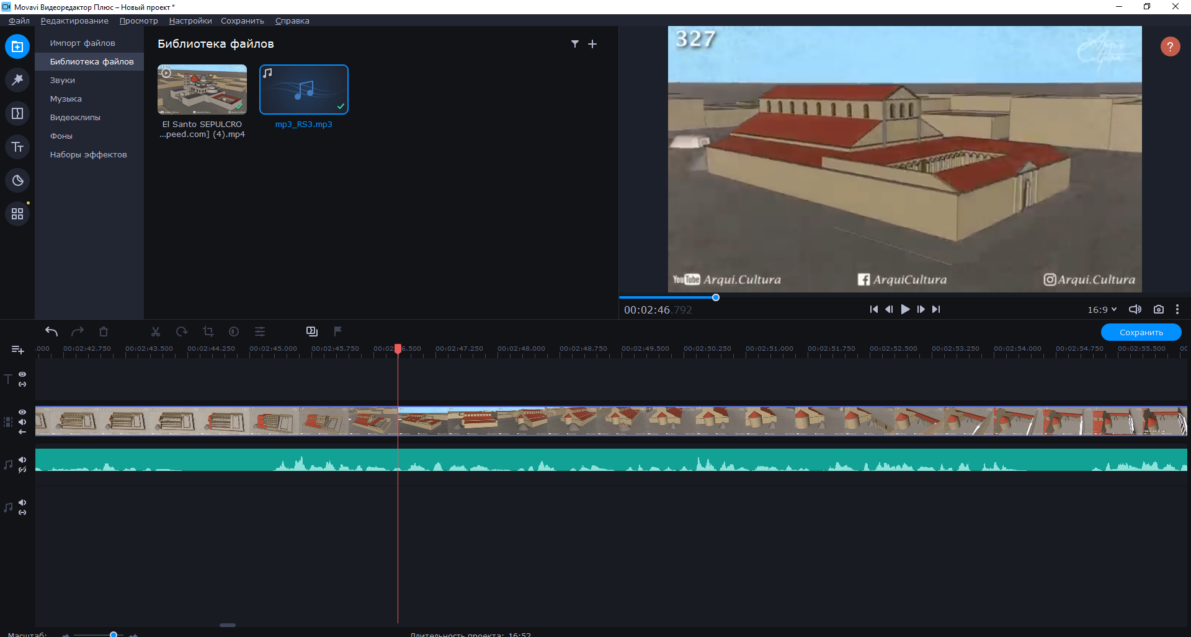
Task: Add a marker with the flag icon
Action: [338, 332]
